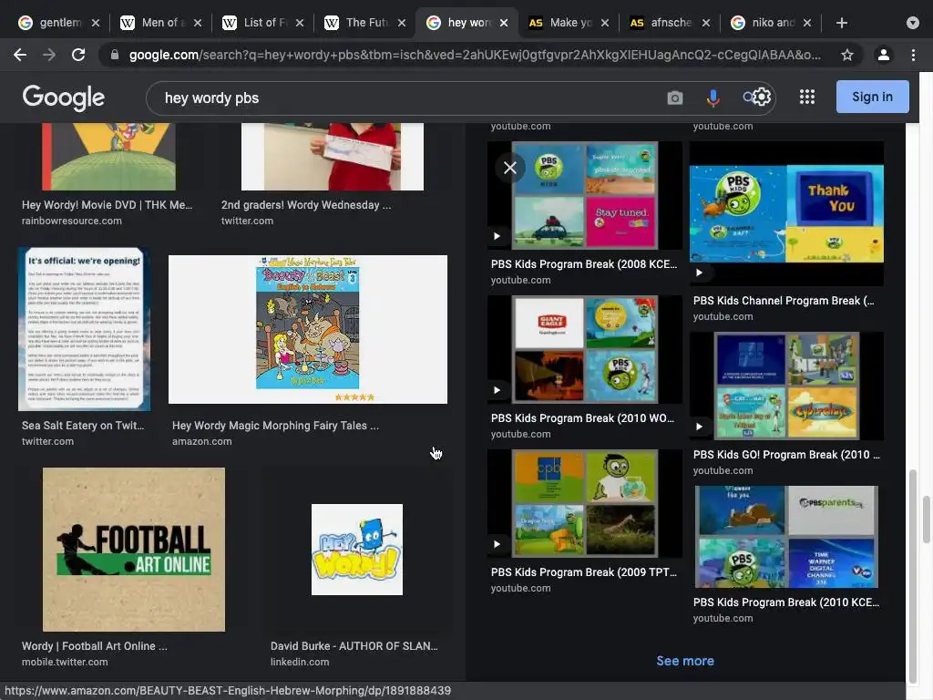The height and width of the screenshot is (700, 933).
Task: Click the Google logo
Action: [x=63, y=98]
